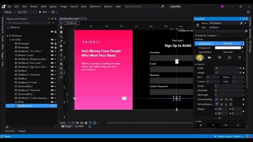
Task: Toggle visibility of [Path] element
Action: [x=52, y=102]
